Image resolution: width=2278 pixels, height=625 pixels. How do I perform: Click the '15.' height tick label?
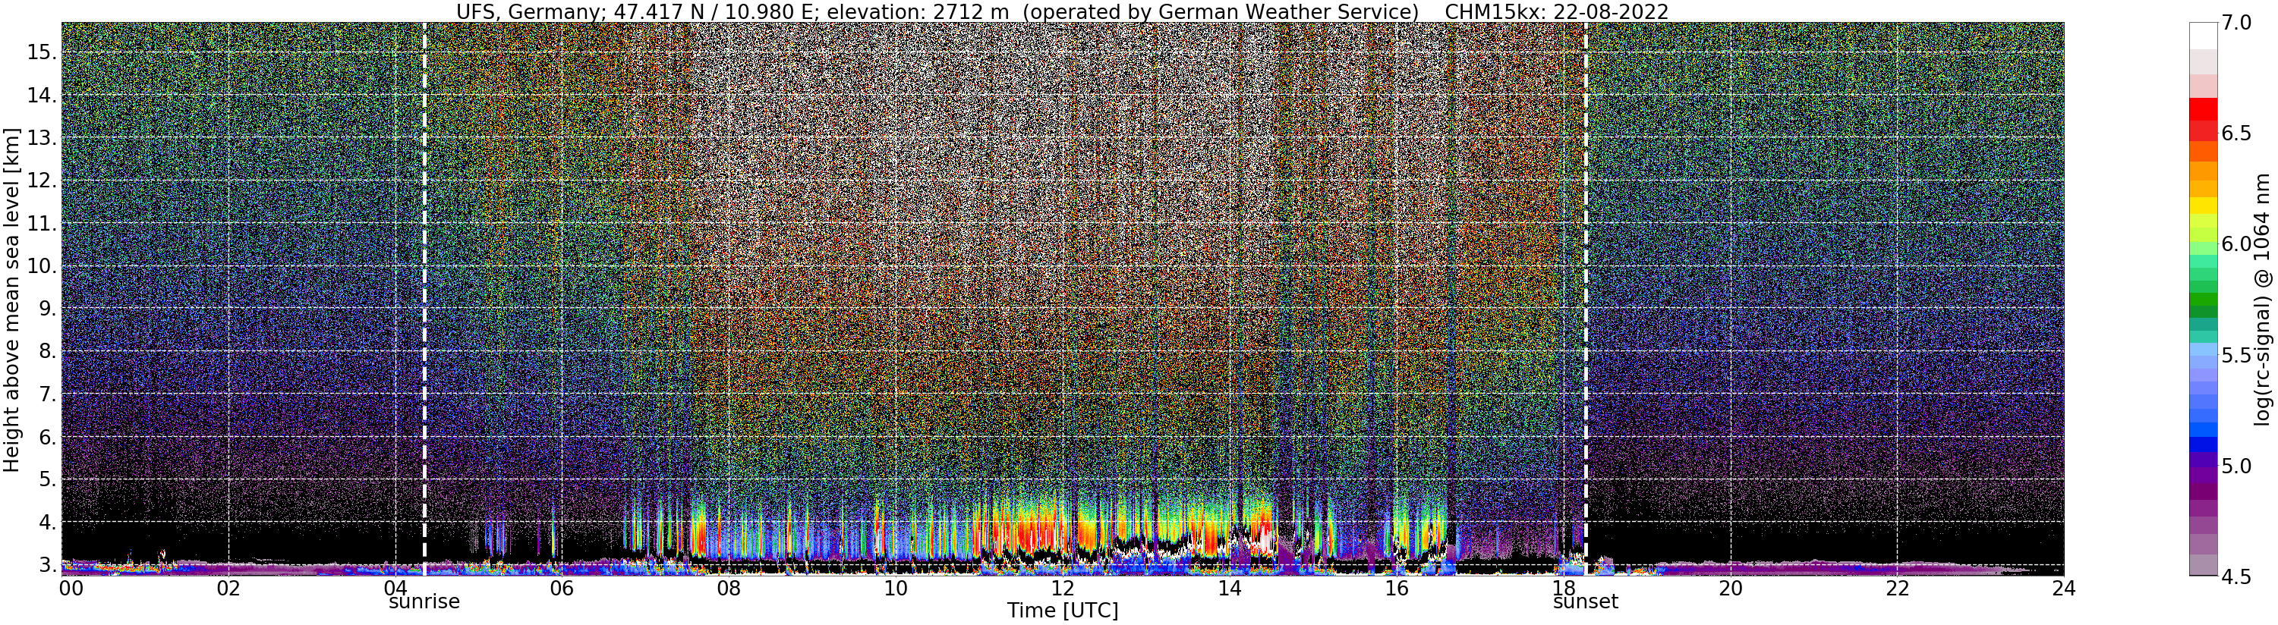[x=41, y=52]
